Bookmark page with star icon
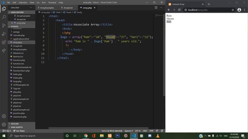Image resolution: width=248 pixels, height=139 pixels. pyautogui.click(x=232, y=10)
